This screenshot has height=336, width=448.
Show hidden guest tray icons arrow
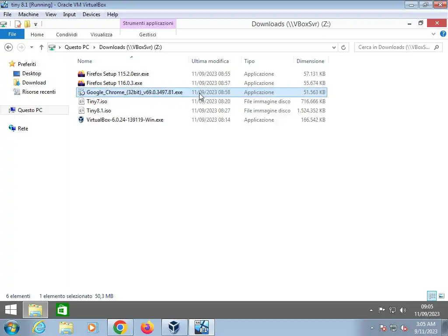click(371, 310)
